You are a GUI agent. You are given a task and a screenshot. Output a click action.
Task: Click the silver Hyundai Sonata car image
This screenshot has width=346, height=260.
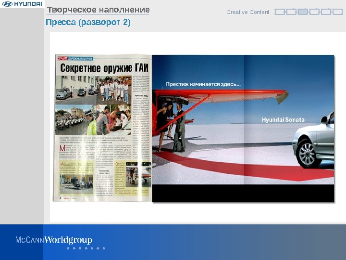pos(313,142)
